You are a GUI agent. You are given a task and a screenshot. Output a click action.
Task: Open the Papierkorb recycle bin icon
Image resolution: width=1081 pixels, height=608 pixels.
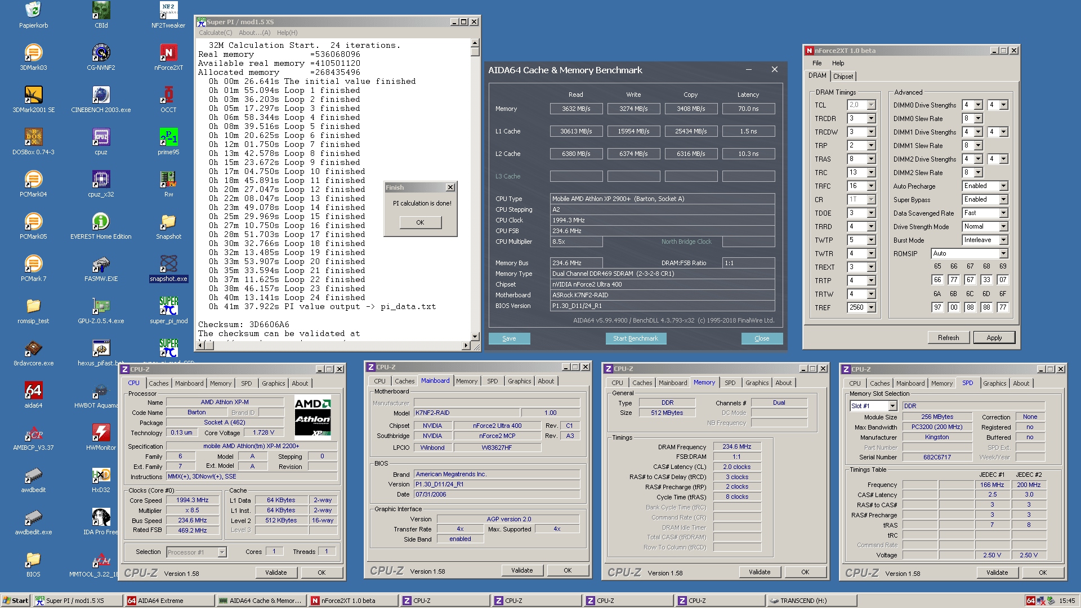[x=33, y=15]
